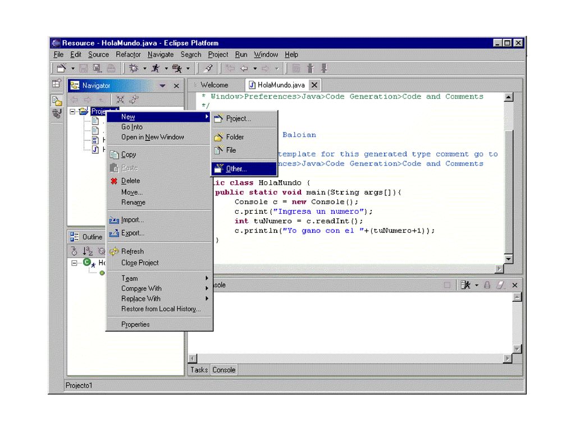Select Import... from the context menu

(159, 220)
